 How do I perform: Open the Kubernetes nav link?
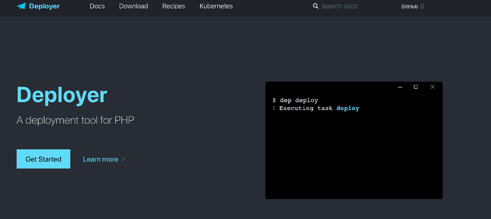click(x=216, y=6)
